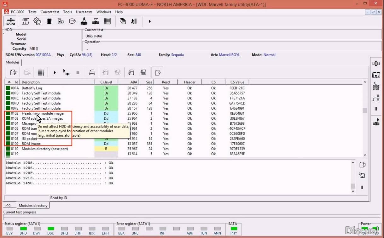The image size is (384, 238).
Task: Click the RESET icon in right sidebar
Action: pyautogui.click(x=376, y=86)
